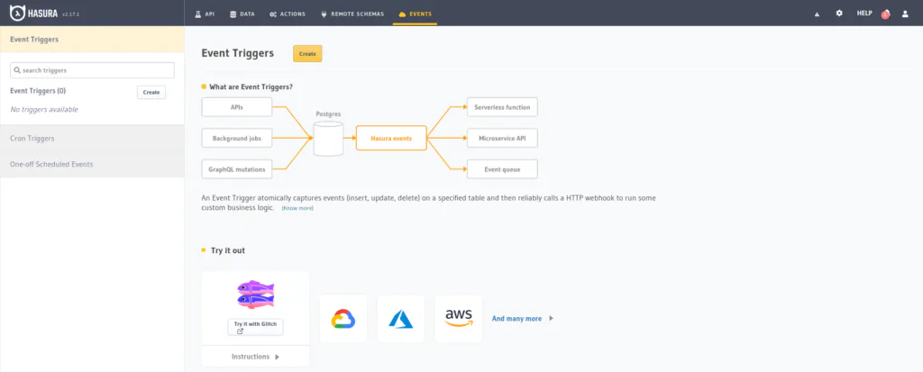This screenshot has height=372, width=923.
Task: Click the Try it with Glitch button
Action: tap(255, 327)
